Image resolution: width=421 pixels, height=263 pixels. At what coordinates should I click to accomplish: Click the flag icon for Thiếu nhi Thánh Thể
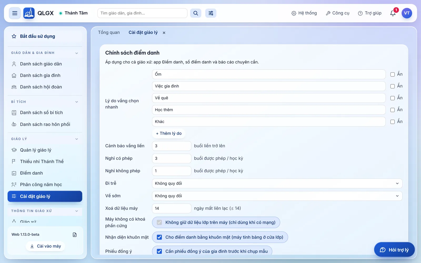click(x=14, y=161)
